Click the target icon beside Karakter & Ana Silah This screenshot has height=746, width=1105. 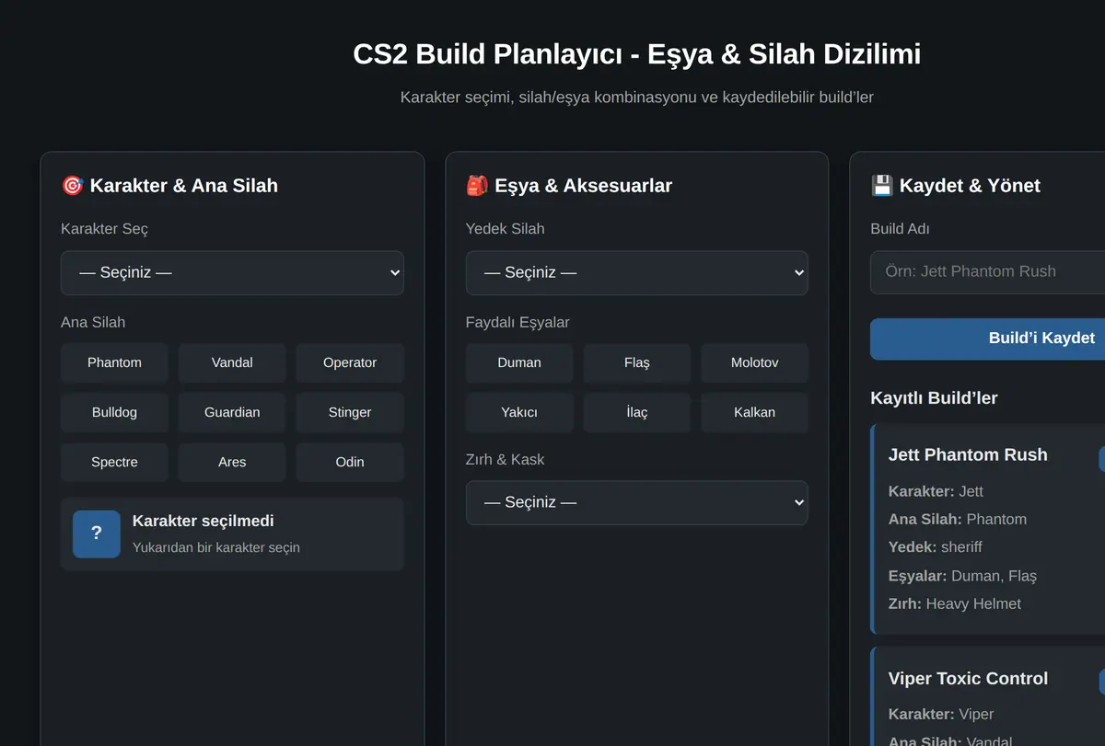click(x=72, y=186)
